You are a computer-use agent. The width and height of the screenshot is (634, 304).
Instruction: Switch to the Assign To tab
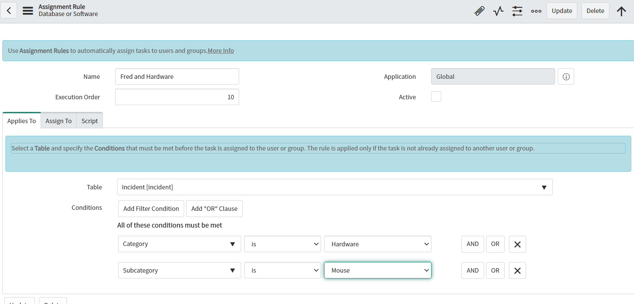click(x=58, y=121)
